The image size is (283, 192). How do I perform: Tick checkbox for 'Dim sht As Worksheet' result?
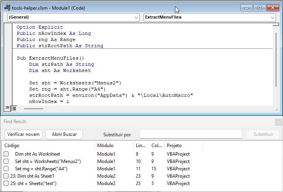click(x=6, y=154)
